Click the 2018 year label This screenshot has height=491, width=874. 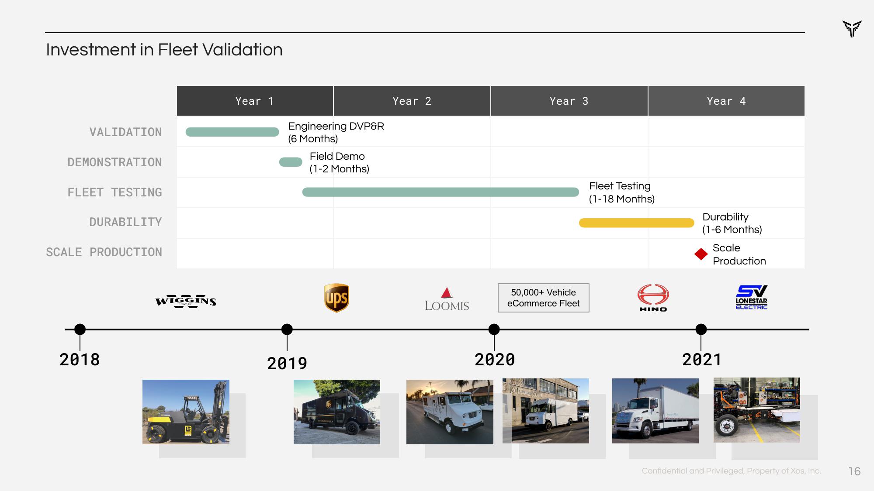(x=80, y=360)
